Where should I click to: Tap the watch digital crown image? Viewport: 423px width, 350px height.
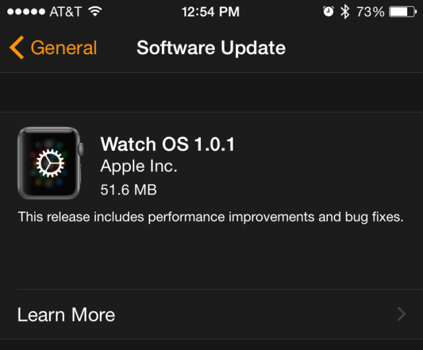click(81, 150)
